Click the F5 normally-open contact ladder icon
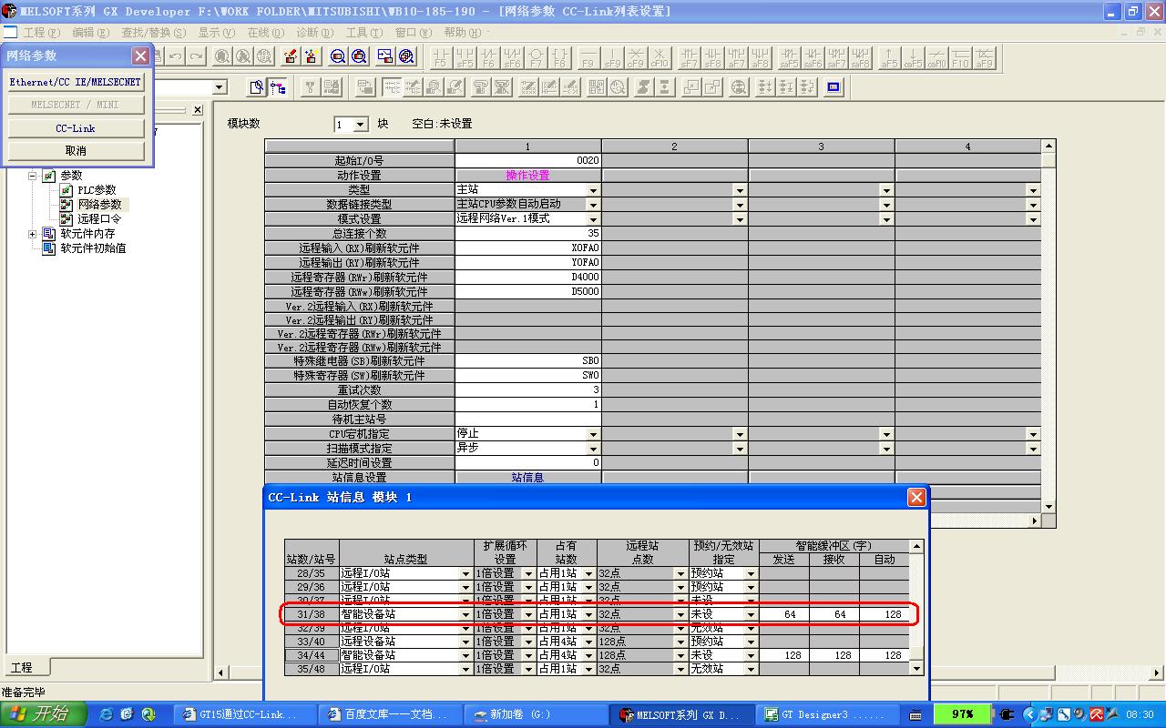The height and width of the screenshot is (728, 1166). point(441,58)
